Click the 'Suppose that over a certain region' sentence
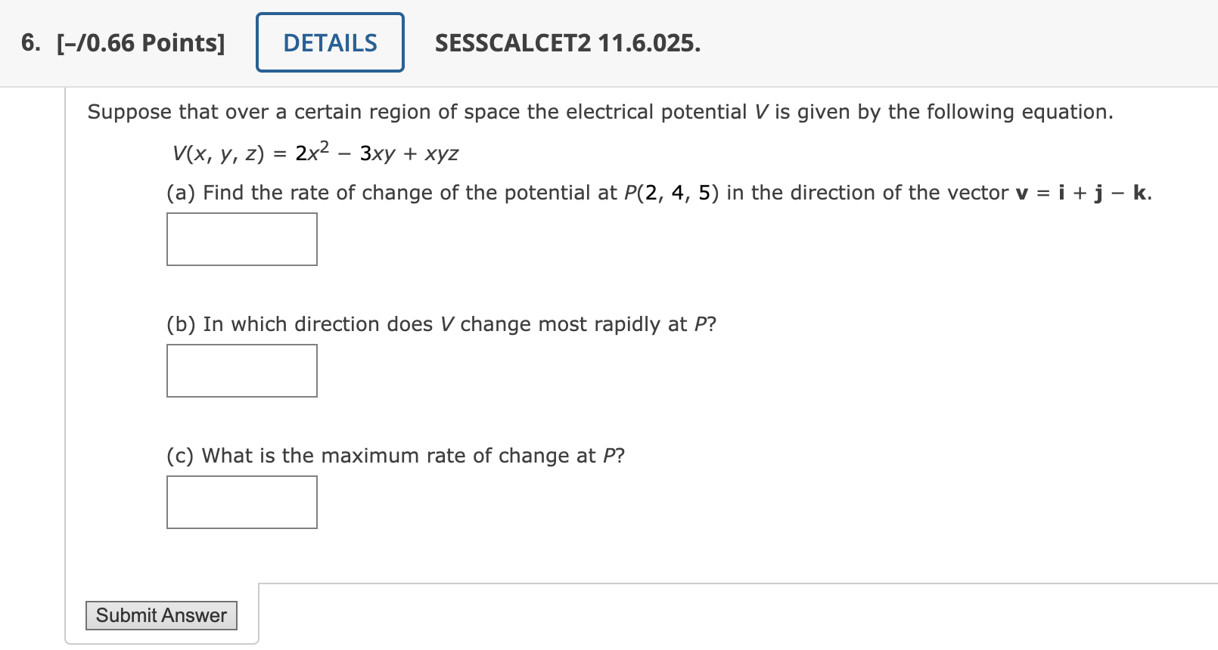The width and height of the screenshot is (1218, 650). [x=600, y=112]
